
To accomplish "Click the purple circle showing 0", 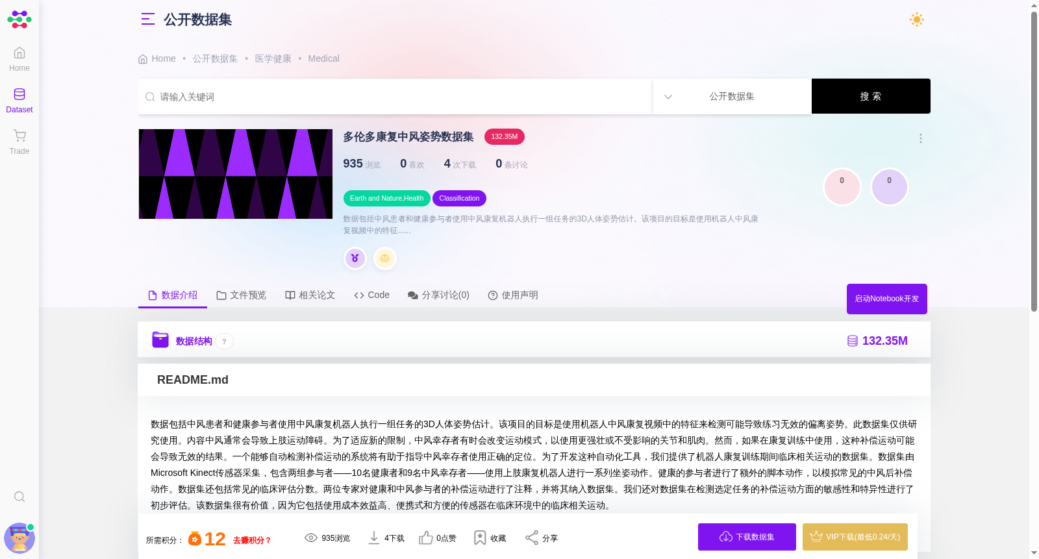I will [x=890, y=187].
